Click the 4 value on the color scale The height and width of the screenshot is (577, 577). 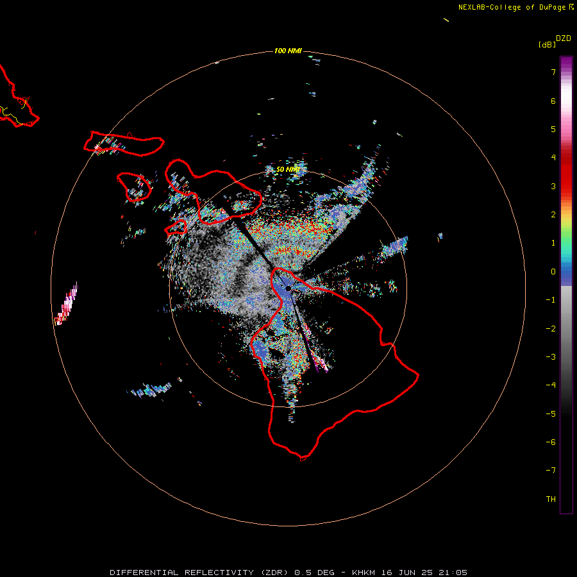(553, 158)
